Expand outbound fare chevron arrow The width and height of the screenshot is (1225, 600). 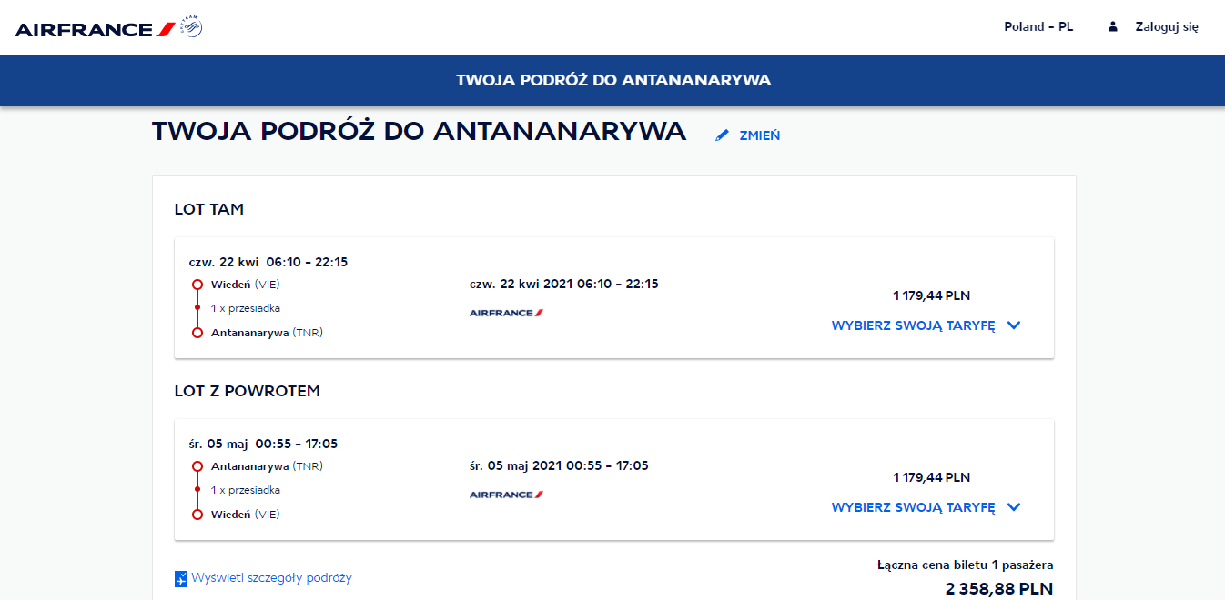coord(1015,325)
